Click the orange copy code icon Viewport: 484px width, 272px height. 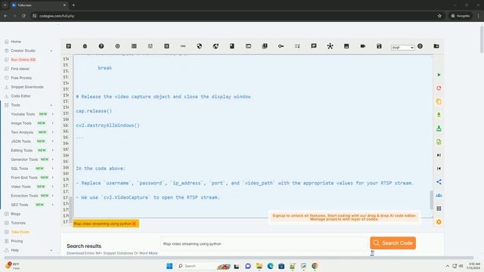click(x=439, y=101)
